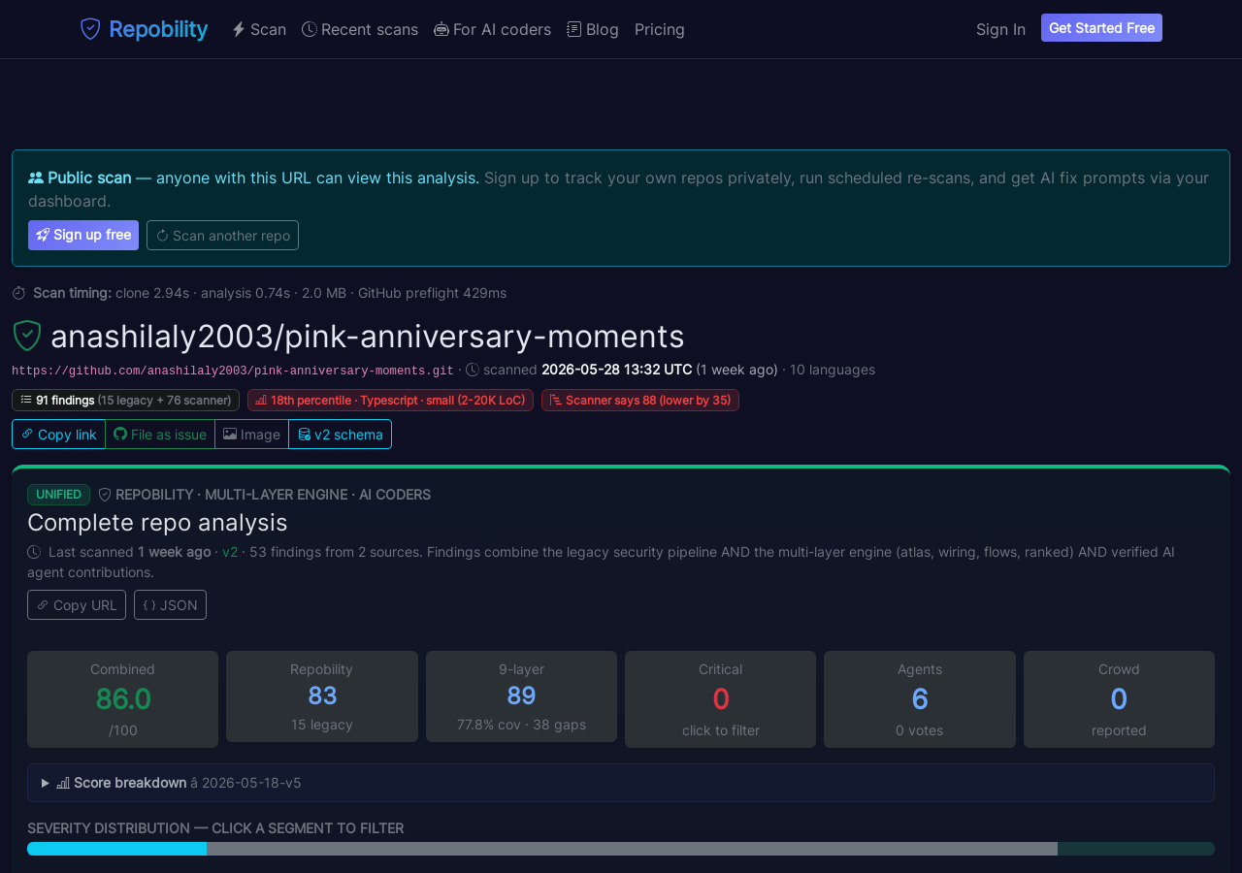Click the scan timing stopwatch icon
Screen dimensions: 1242x873
[19, 293]
